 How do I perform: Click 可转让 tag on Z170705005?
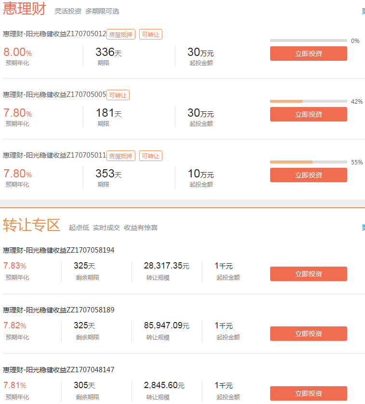pyautogui.click(x=118, y=95)
